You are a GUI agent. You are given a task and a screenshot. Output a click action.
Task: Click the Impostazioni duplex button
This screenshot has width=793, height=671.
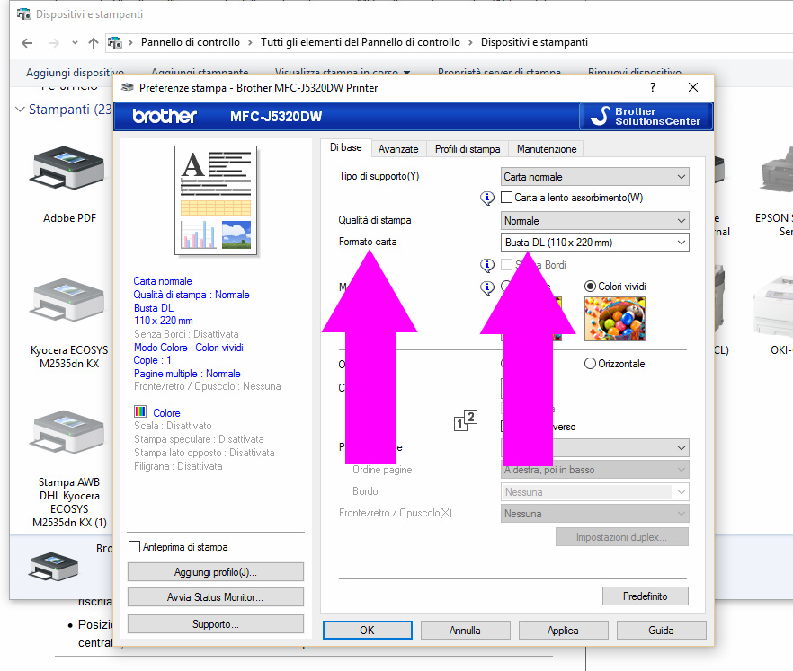pos(621,537)
